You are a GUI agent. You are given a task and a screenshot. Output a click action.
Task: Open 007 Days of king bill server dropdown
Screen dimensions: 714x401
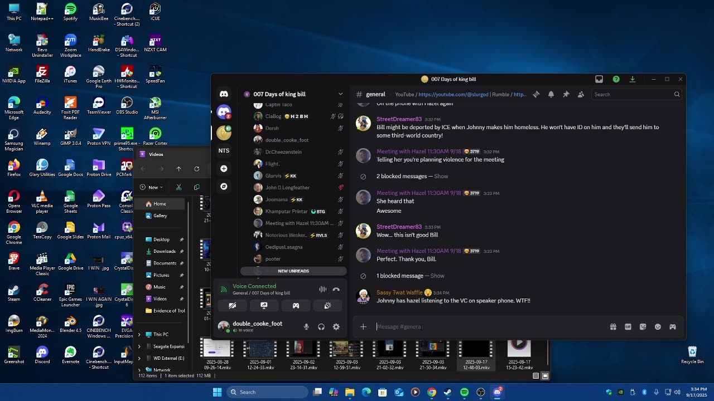[340, 94]
